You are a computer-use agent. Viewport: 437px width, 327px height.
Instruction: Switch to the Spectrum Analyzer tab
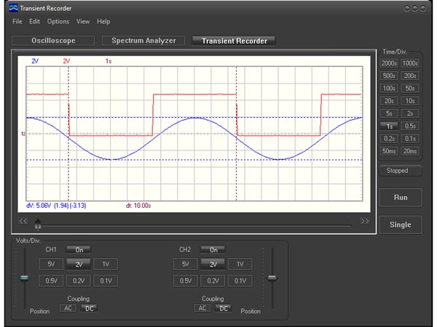(x=143, y=41)
